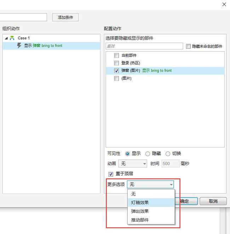This screenshot has width=230, height=234.
Task: Check the 登录 (热区) checkbox
Action: point(116,63)
